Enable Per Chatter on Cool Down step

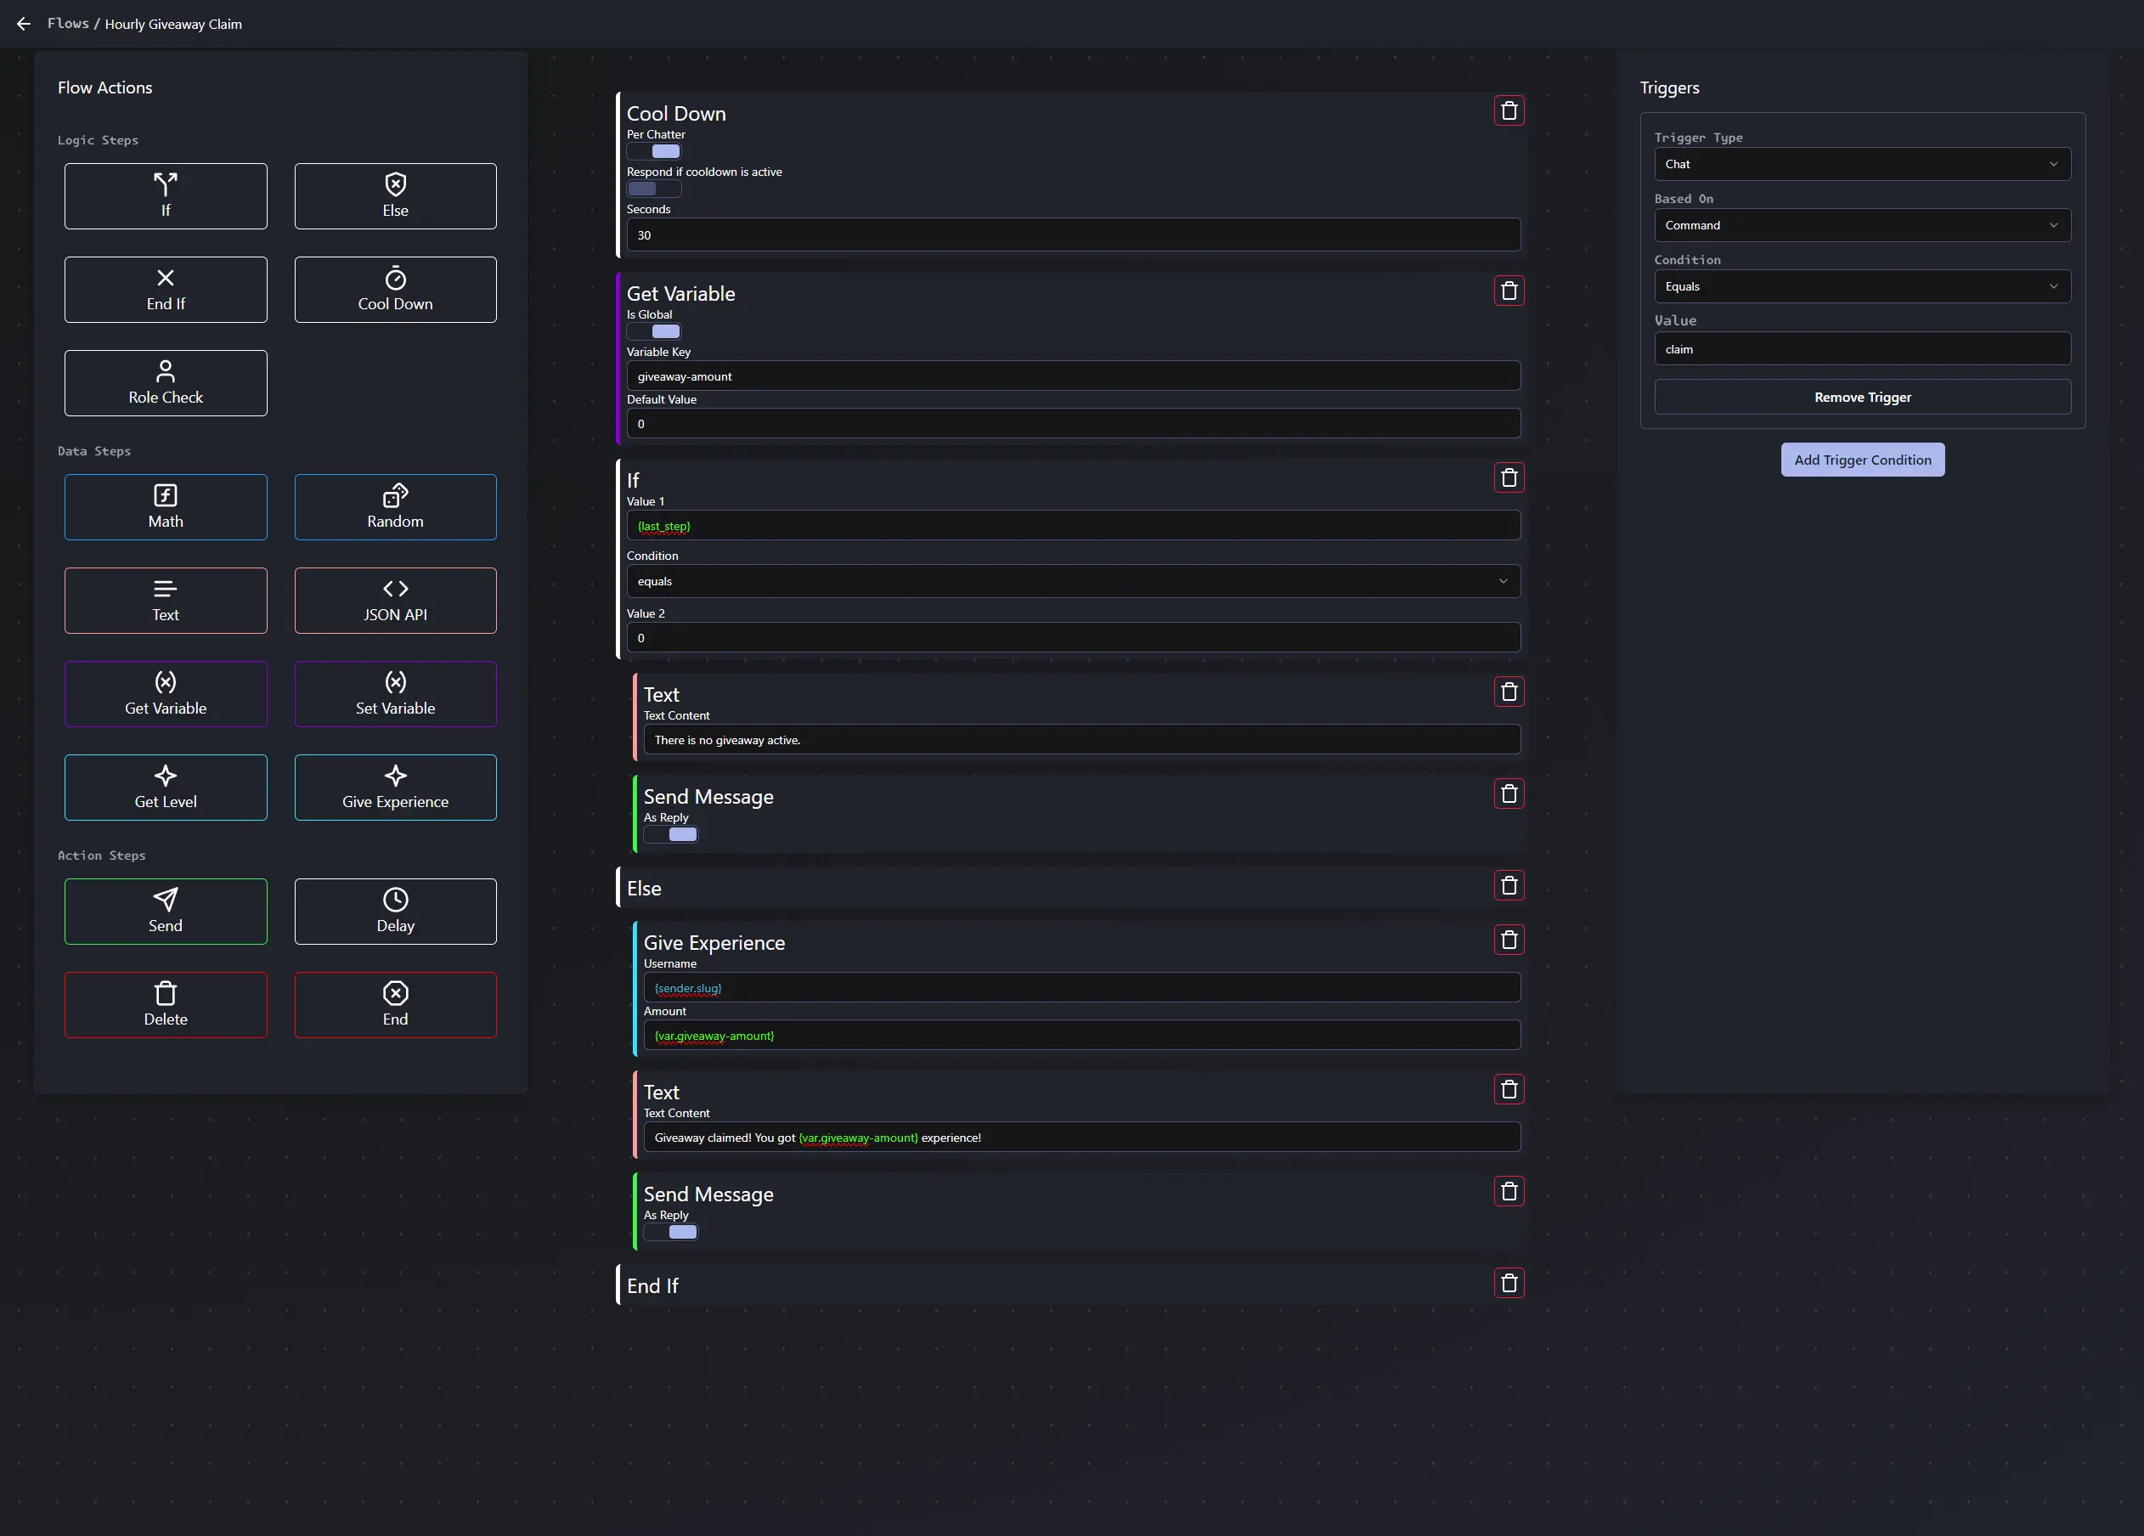656,151
